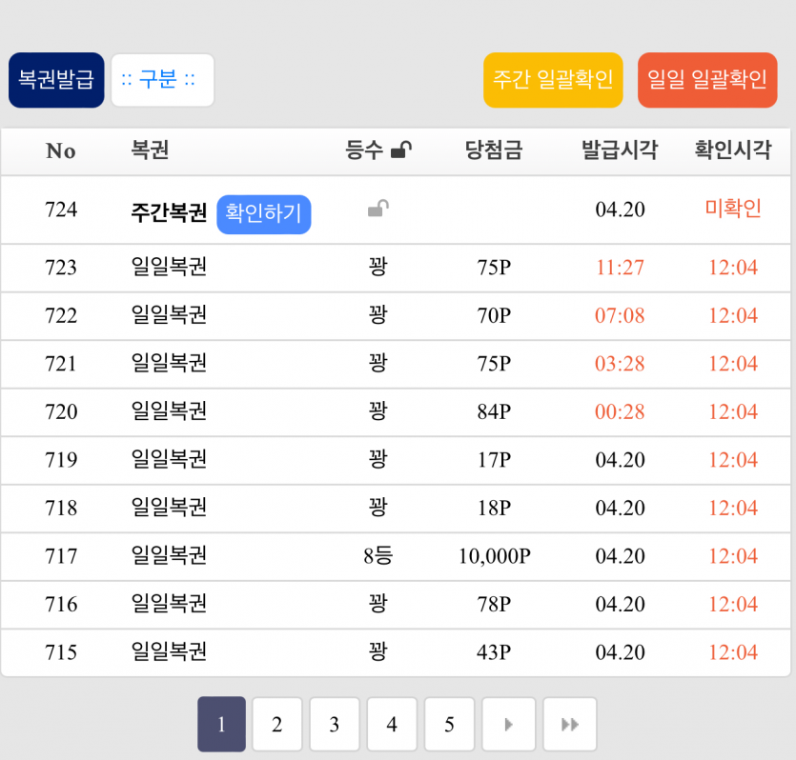Open the 구분 filter dropdown
796x760 pixels.
pyautogui.click(x=162, y=80)
